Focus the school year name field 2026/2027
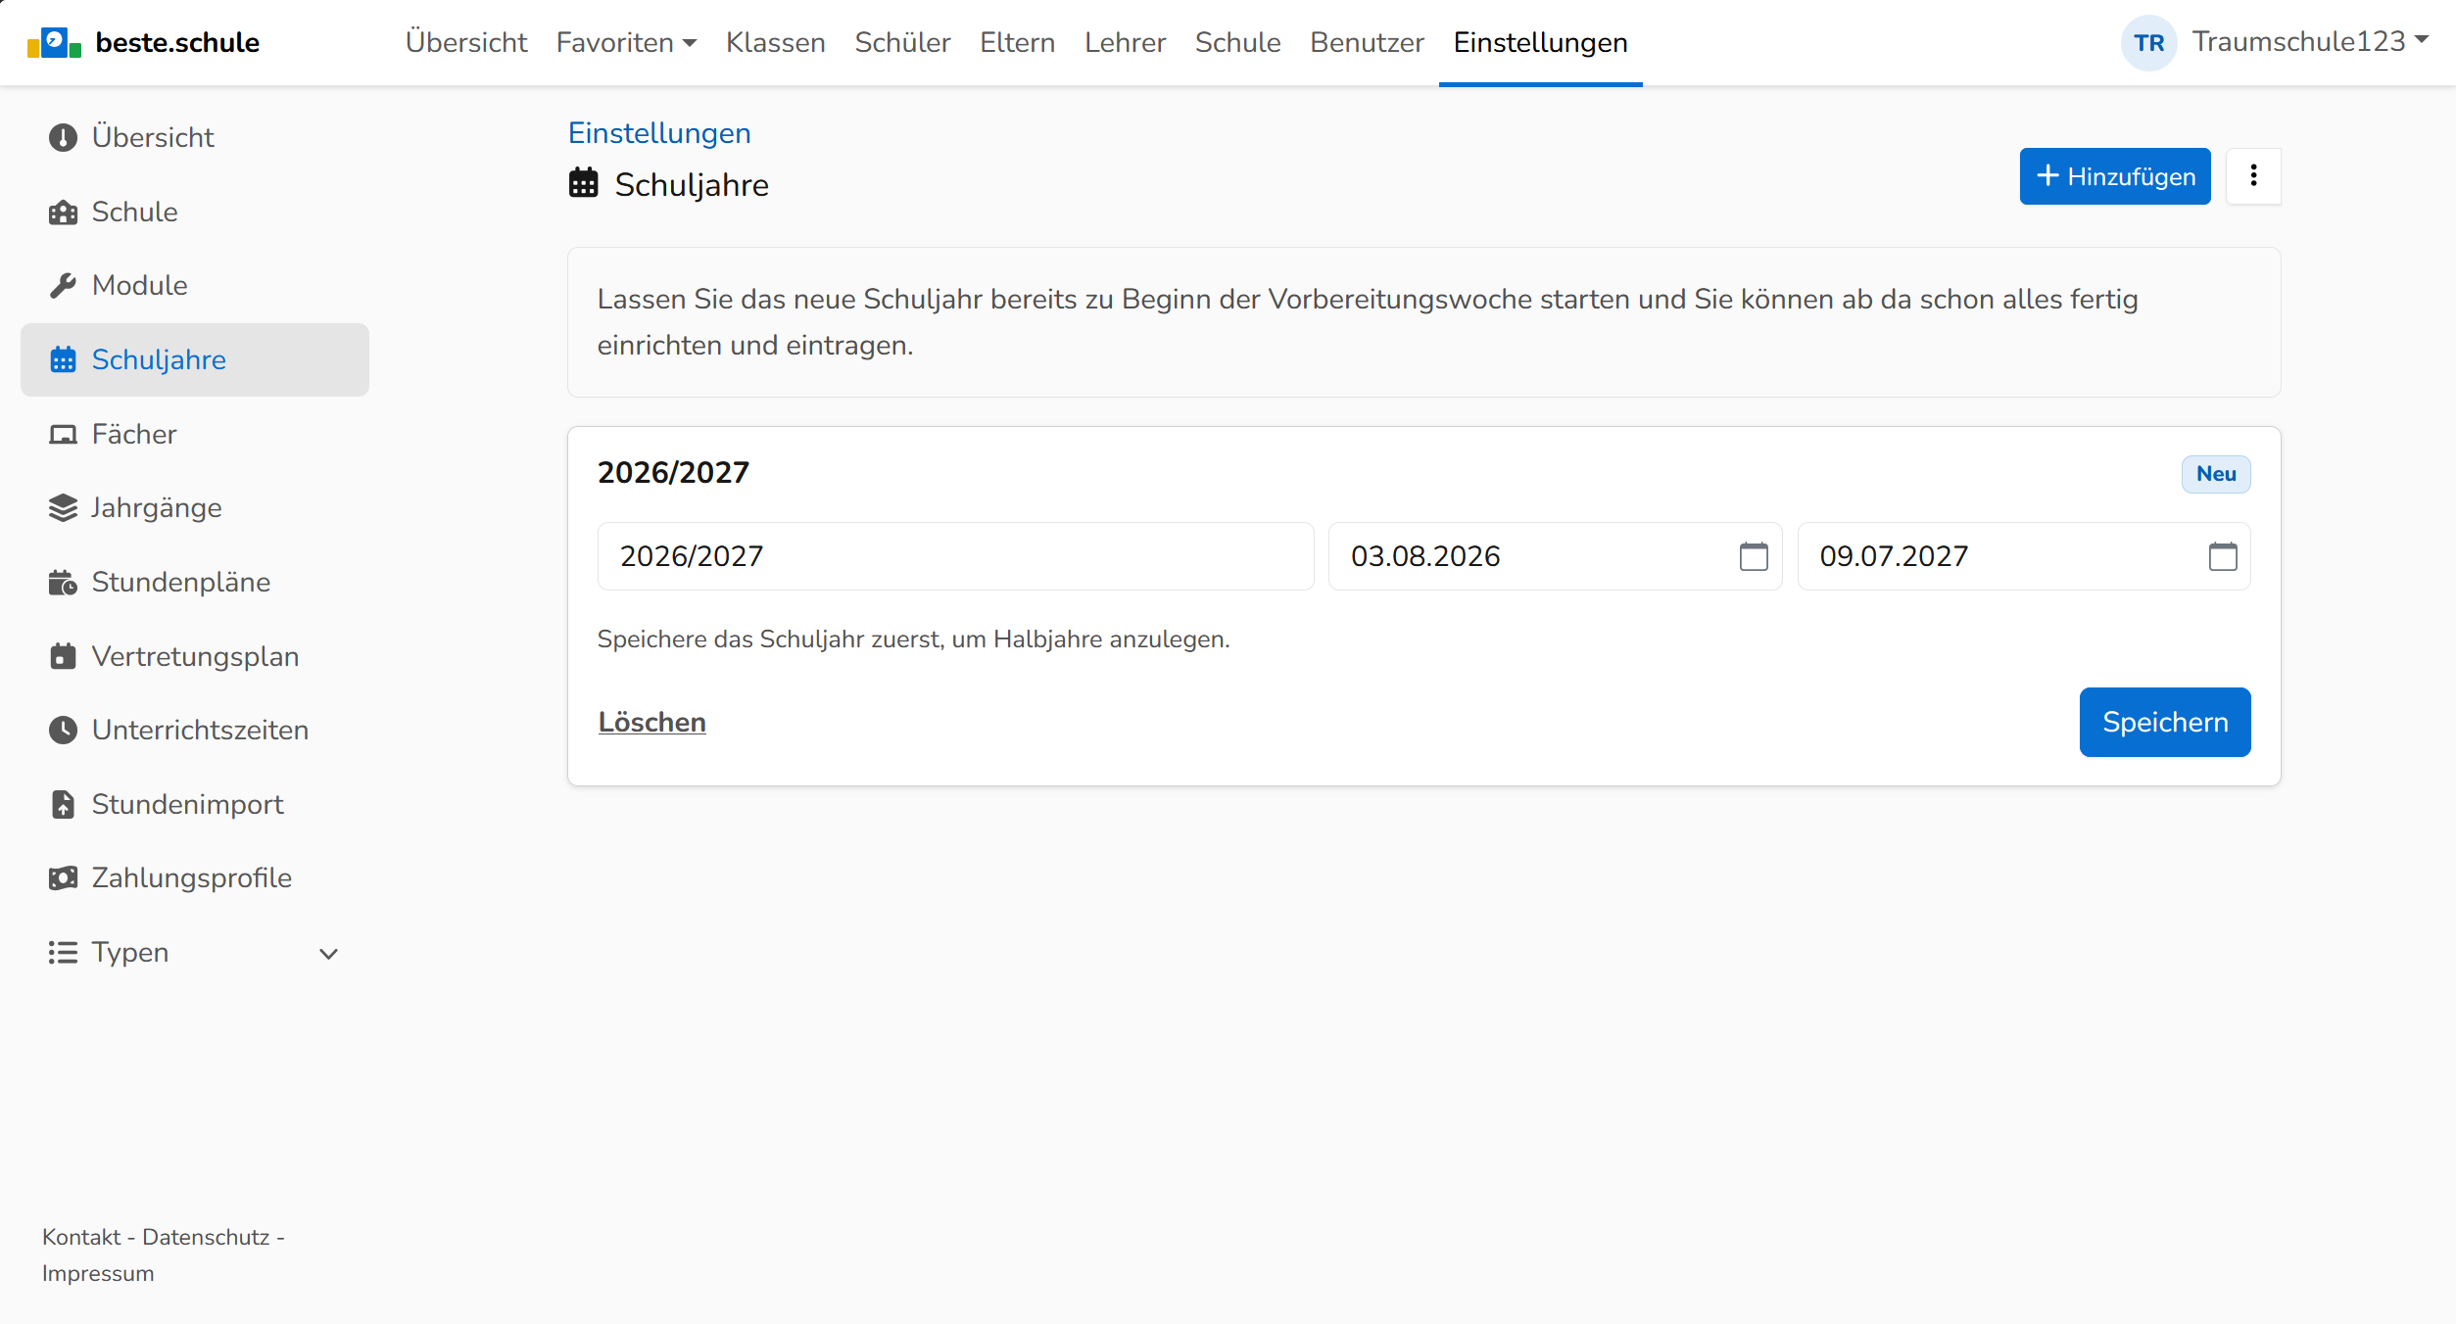Image resolution: width=2456 pixels, height=1324 pixels. pos(955,556)
